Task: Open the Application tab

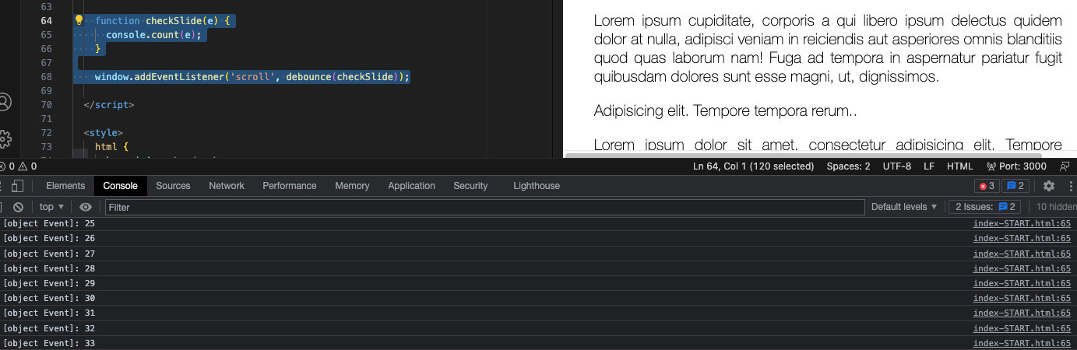Action: (x=411, y=186)
